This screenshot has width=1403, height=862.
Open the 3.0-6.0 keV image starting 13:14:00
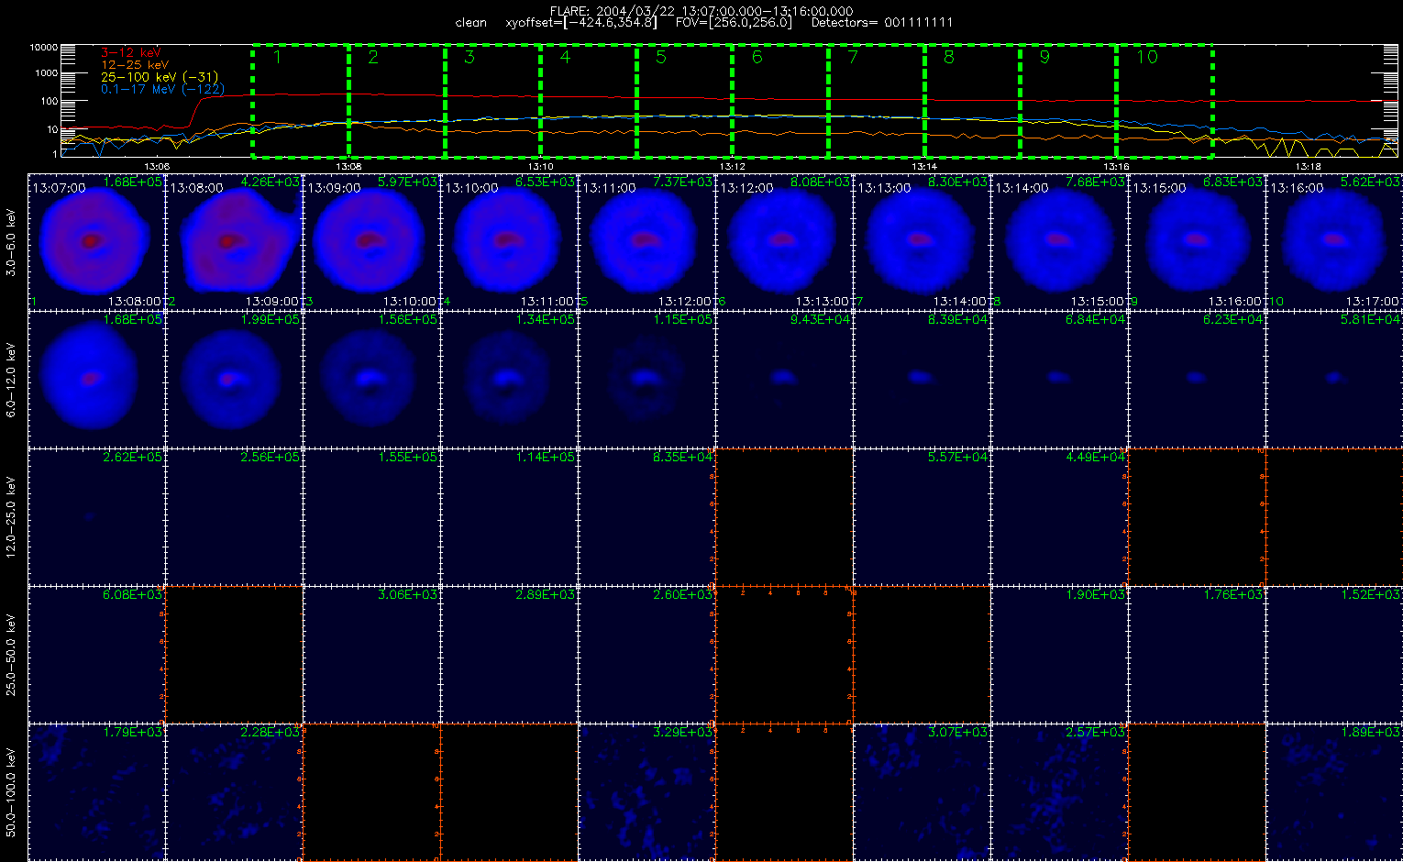pos(1060,241)
